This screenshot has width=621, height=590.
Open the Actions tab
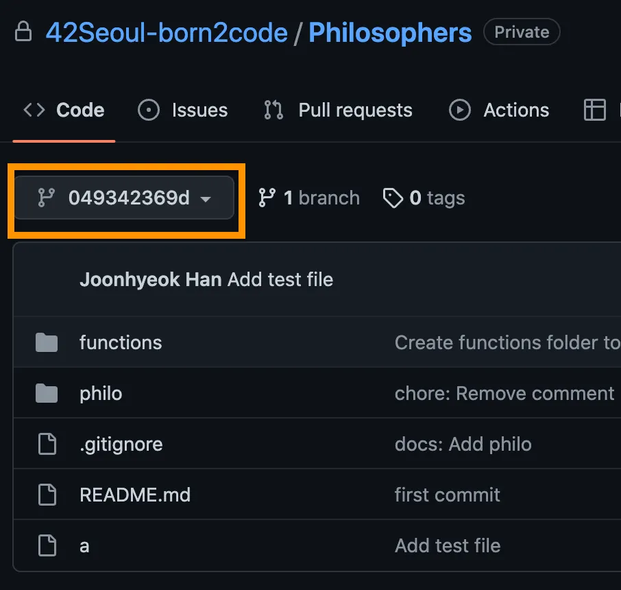(x=499, y=110)
